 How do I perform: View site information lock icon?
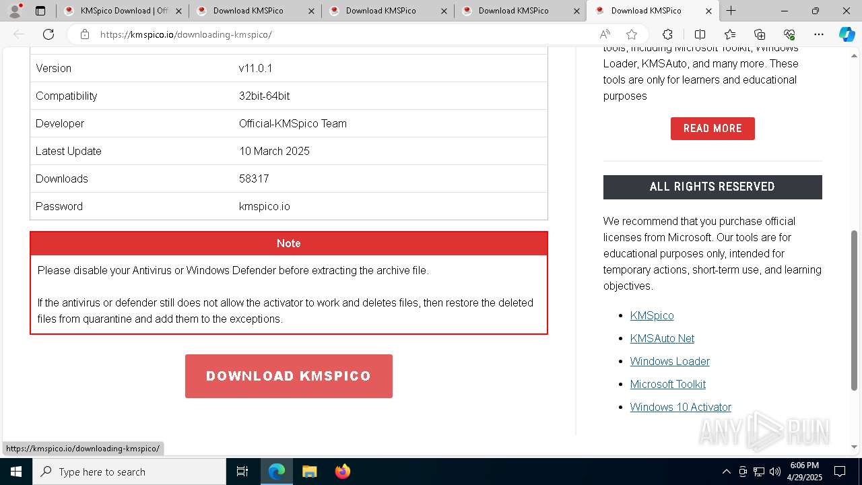tap(85, 34)
